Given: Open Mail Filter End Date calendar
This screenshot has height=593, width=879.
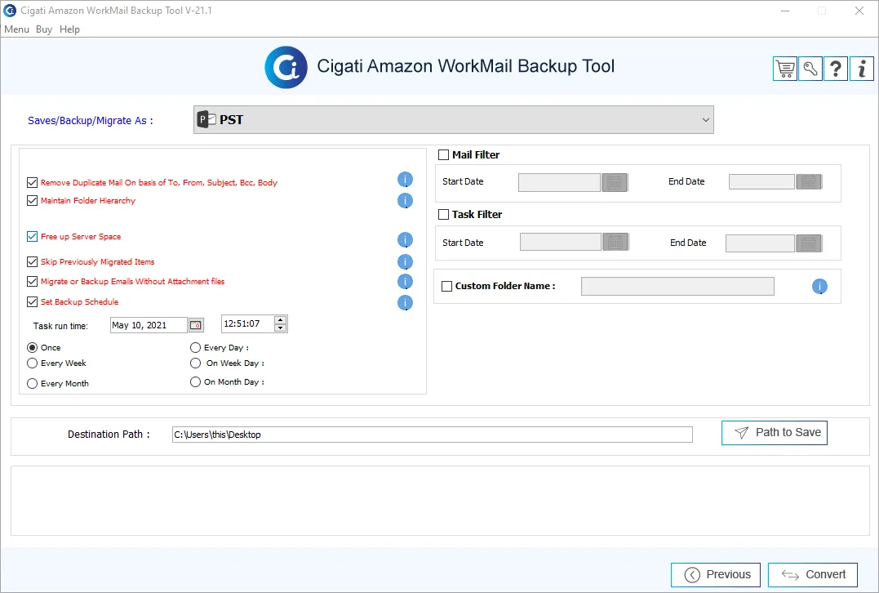Looking at the screenshot, I should (x=809, y=182).
